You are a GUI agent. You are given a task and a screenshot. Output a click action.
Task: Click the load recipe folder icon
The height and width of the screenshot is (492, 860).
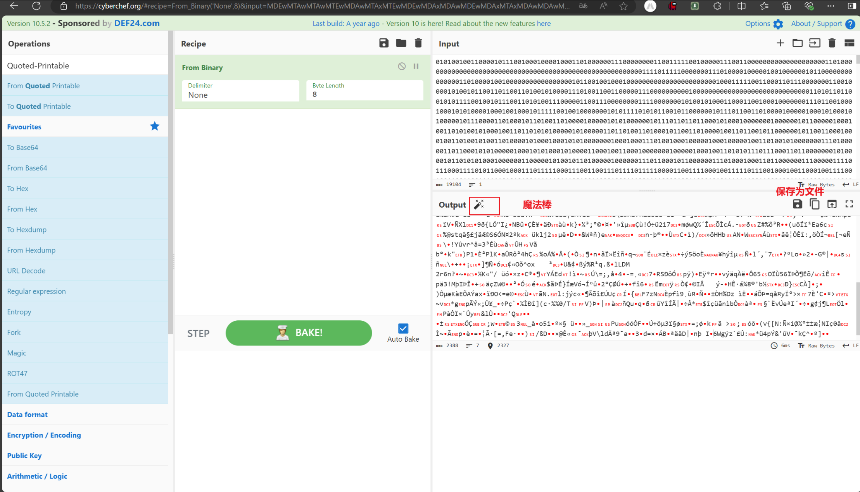[x=401, y=44]
